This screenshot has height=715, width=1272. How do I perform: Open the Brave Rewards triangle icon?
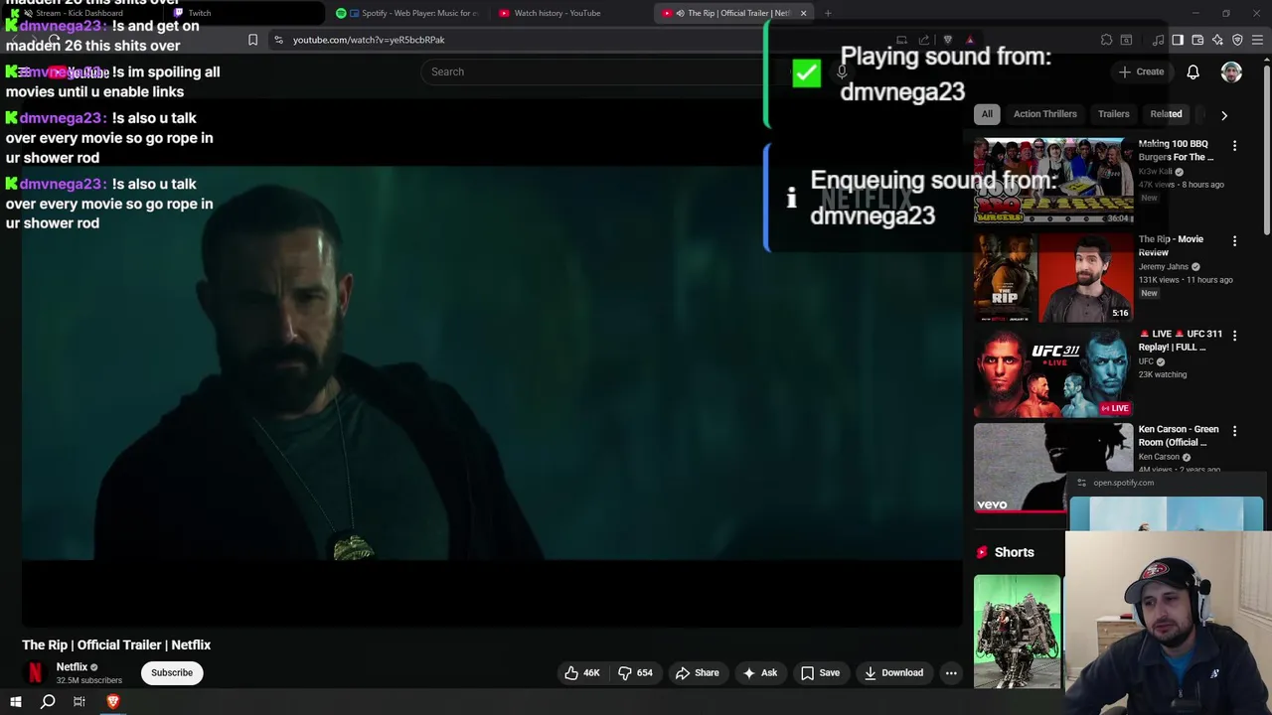tap(970, 40)
